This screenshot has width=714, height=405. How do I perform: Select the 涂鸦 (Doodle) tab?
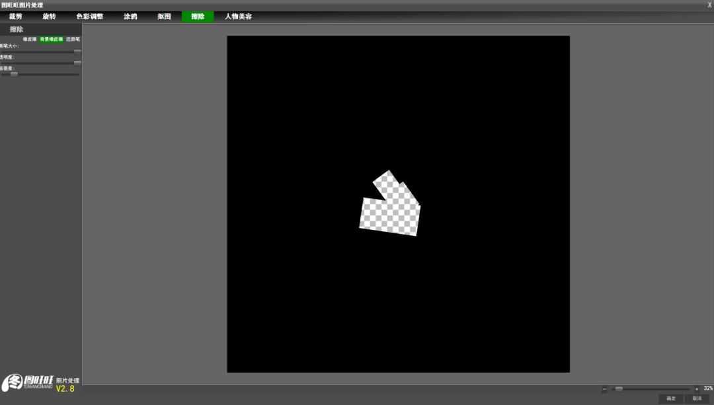click(130, 17)
